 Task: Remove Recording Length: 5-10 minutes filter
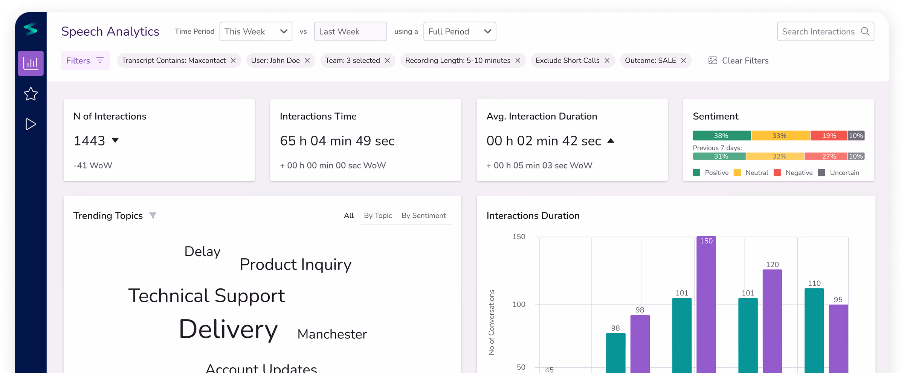[518, 61]
